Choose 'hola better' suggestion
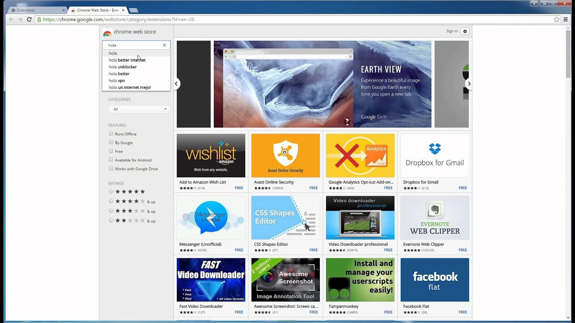This screenshot has width=575, height=323. (x=136, y=74)
